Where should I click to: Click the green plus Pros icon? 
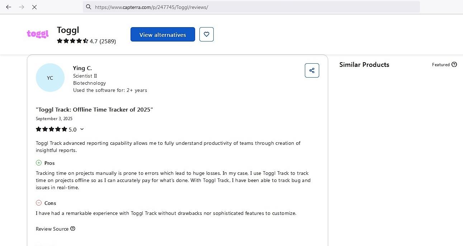pyautogui.click(x=39, y=163)
